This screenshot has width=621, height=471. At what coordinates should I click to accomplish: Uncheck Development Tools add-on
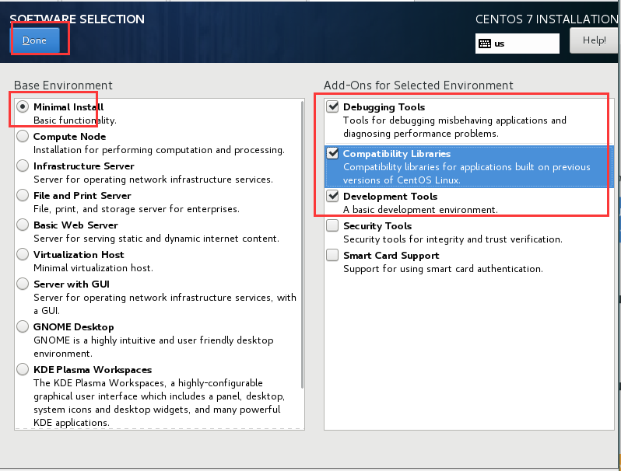(333, 197)
